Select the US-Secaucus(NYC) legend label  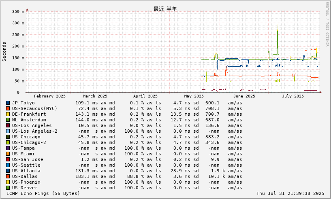[x=34, y=108]
